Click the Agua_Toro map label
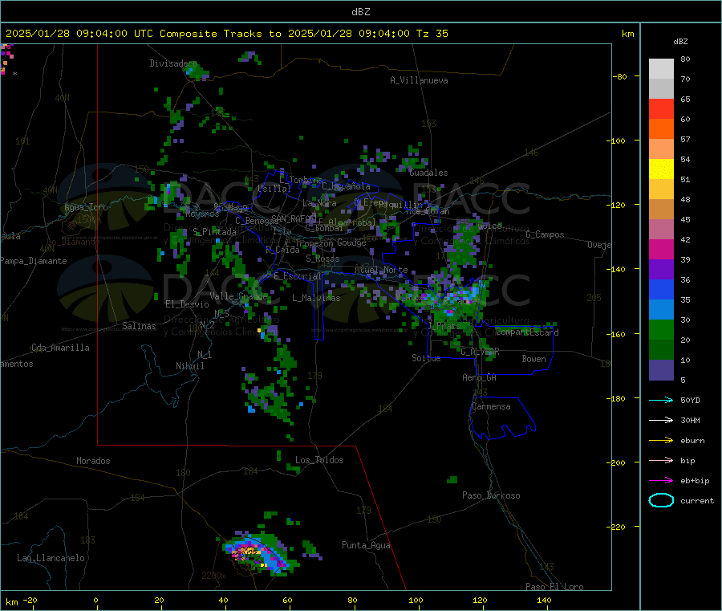722x611 pixels. pyautogui.click(x=86, y=207)
